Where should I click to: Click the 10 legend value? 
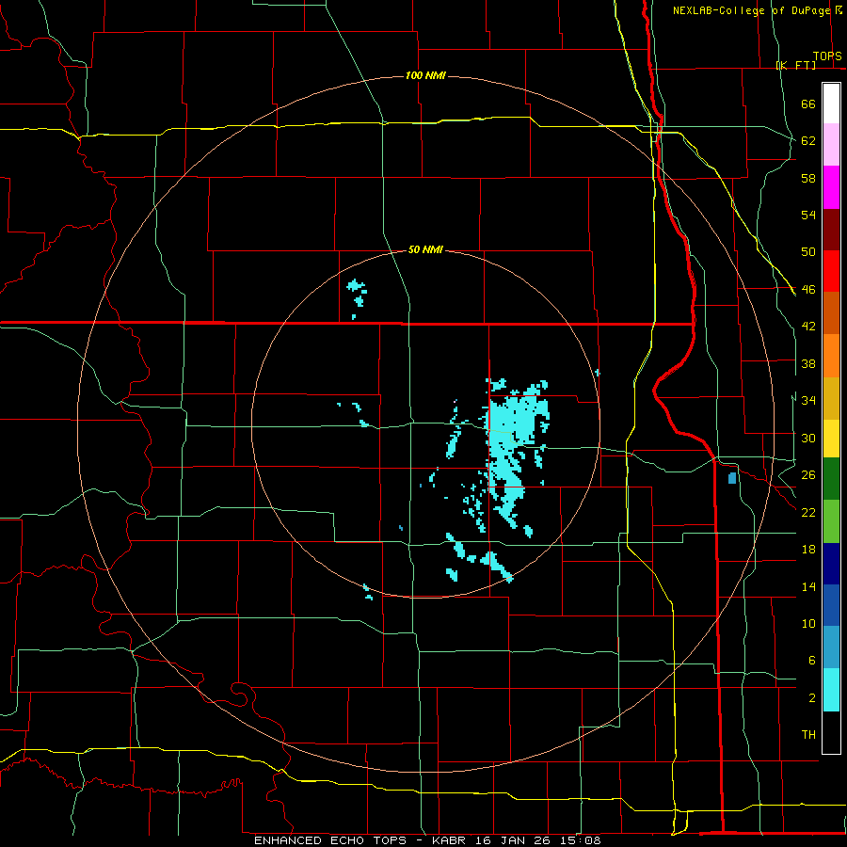coord(808,624)
